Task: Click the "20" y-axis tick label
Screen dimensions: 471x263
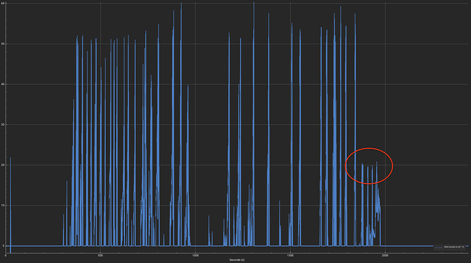Action: click(x=3, y=165)
